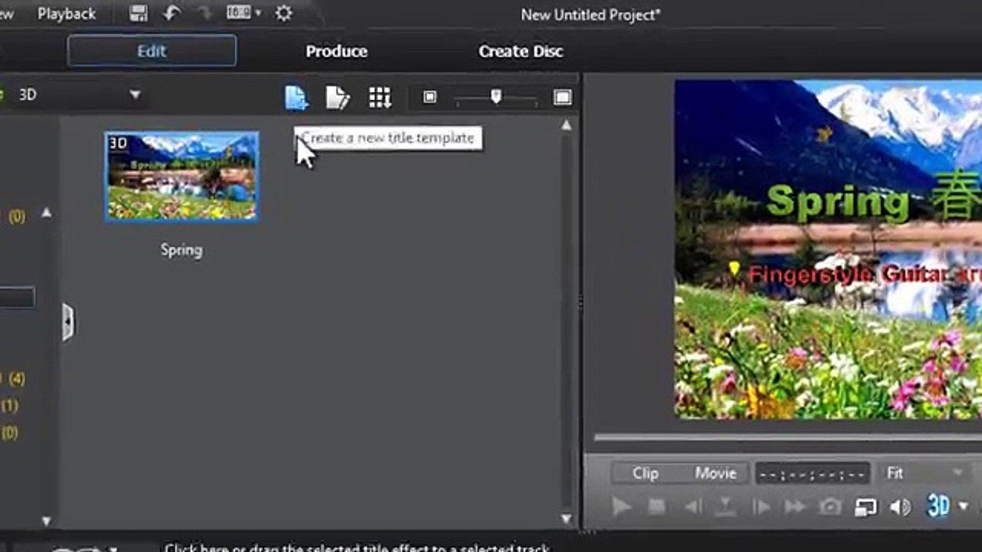Switch preview to Movie mode
The image size is (982, 552).
(x=715, y=473)
